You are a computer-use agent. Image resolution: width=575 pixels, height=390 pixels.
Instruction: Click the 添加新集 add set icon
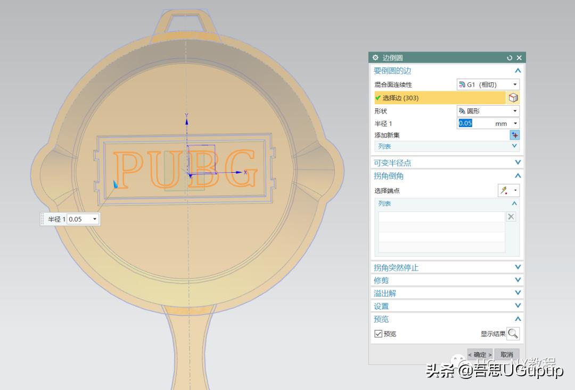[514, 135]
